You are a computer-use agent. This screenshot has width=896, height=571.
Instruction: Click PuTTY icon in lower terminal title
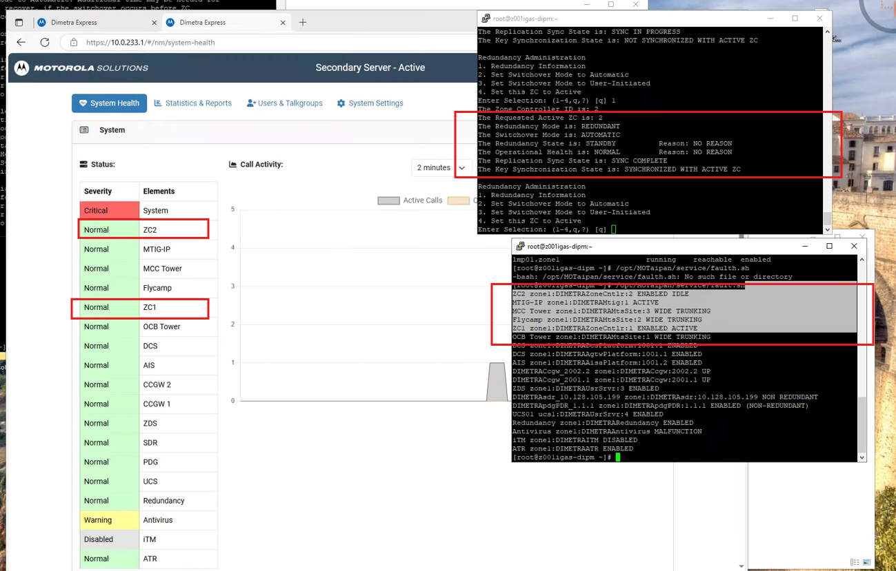click(x=521, y=246)
